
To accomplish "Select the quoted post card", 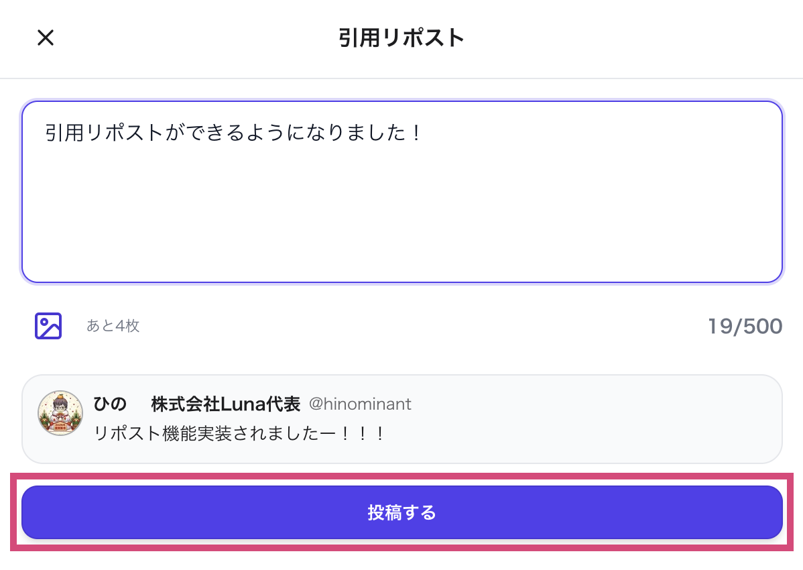I will (402, 419).
